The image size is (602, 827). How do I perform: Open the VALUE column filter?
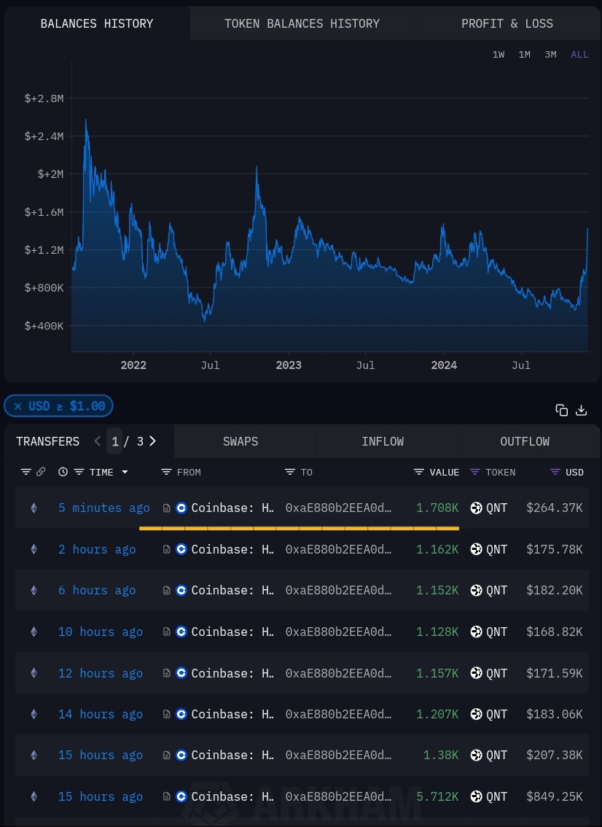tap(418, 472)
